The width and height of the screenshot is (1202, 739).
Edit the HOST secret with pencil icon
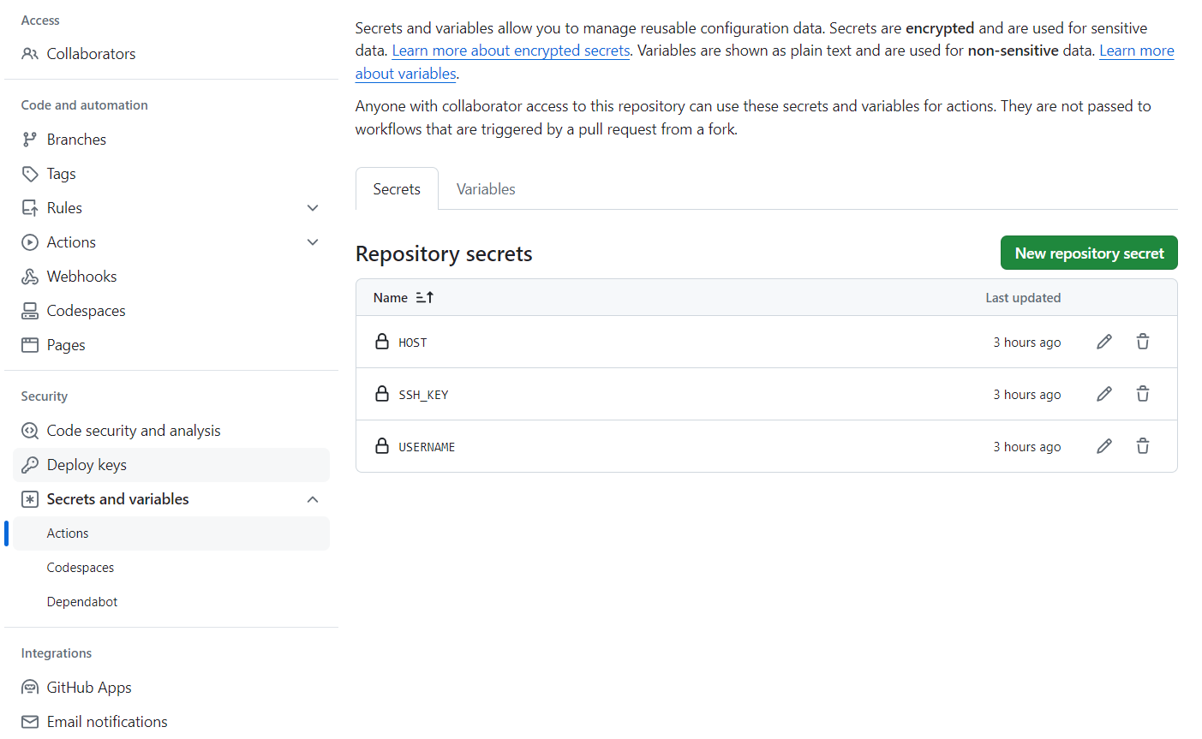[x=1104, y=342]
